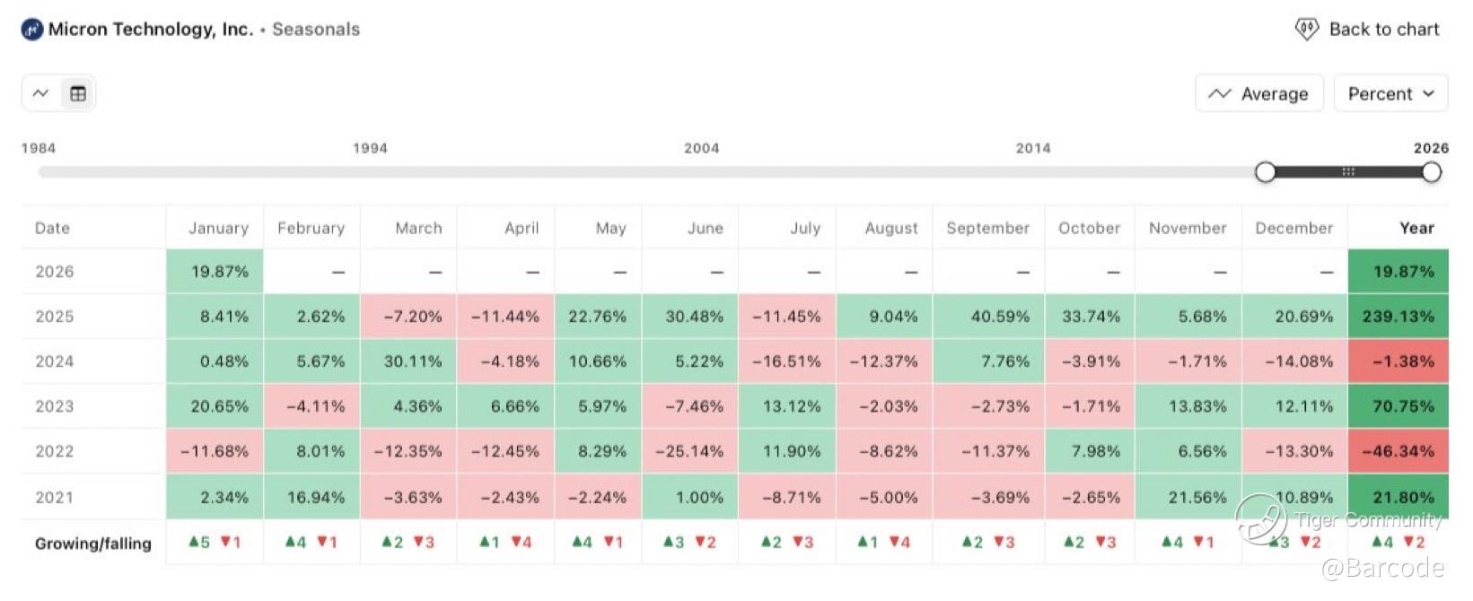Click the 2022 row label
This screenshot has width=1473, height=601.
pos(55,451)
